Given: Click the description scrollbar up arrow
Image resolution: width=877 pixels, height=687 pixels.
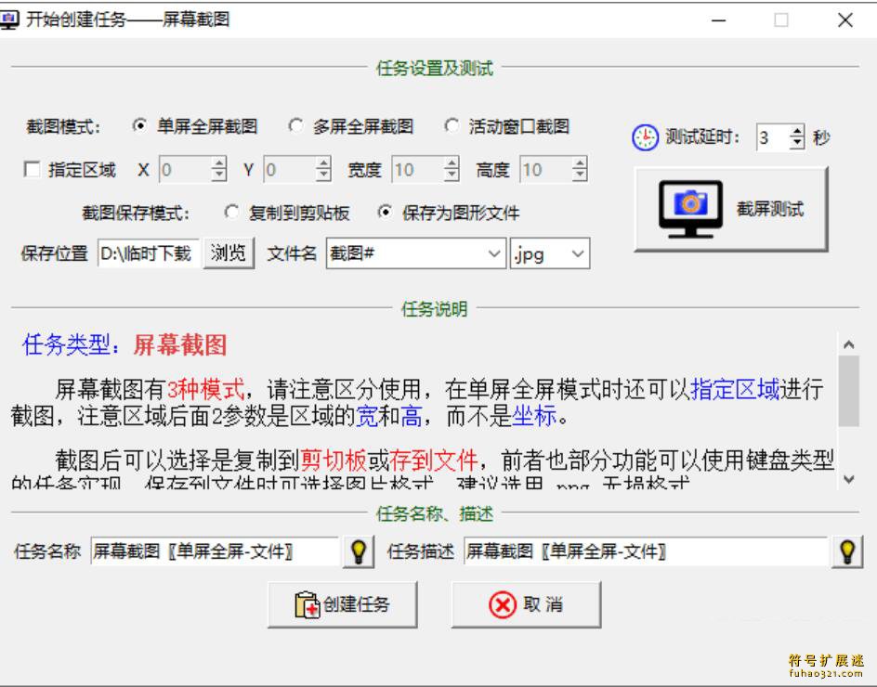Looking at the screenshot, I should click(848, 344).
